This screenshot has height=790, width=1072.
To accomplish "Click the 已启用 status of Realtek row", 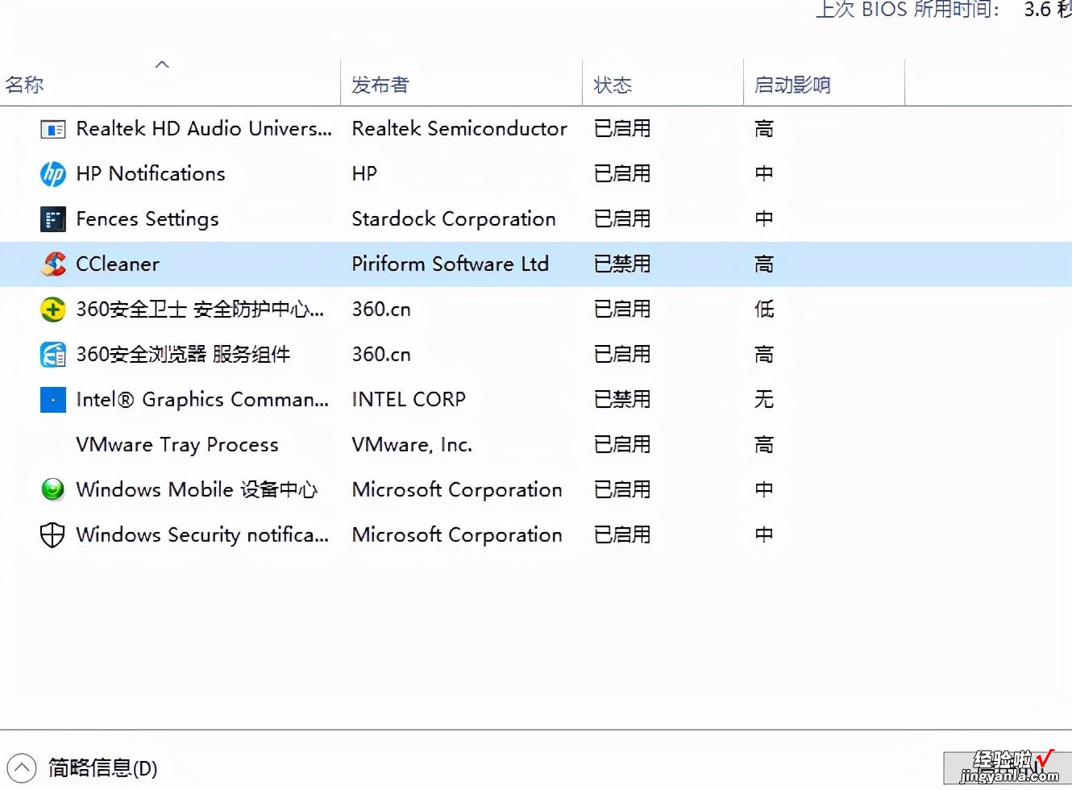I will [x=622, y=129].
